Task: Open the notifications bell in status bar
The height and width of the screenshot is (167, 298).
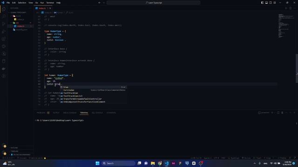Action: tap(295, 158)
